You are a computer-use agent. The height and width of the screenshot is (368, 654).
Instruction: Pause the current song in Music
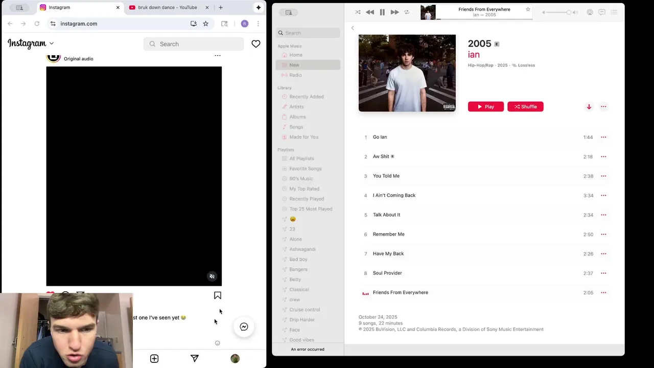tap(382, 12)
